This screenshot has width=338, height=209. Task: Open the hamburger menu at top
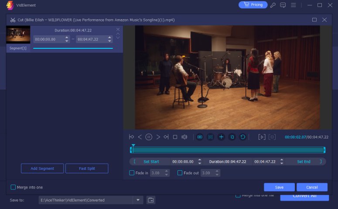pyautogui.click(x=294, y=5)
